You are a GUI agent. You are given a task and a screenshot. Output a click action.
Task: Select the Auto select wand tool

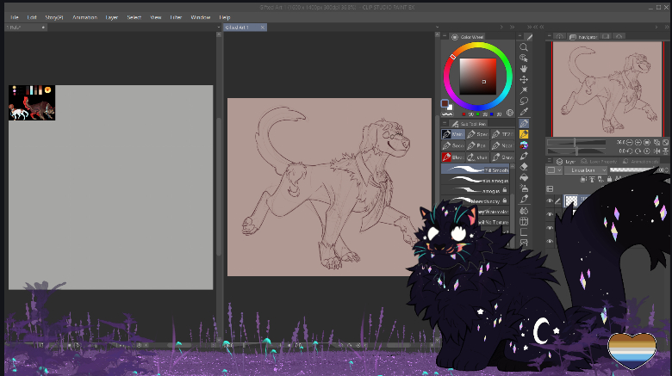point(524,90)
